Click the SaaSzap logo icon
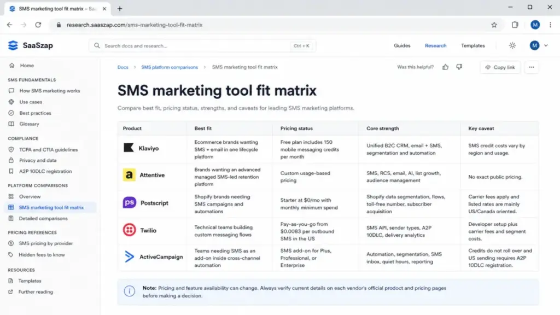This screenshot has width=560, height=315. pos(13,45)
